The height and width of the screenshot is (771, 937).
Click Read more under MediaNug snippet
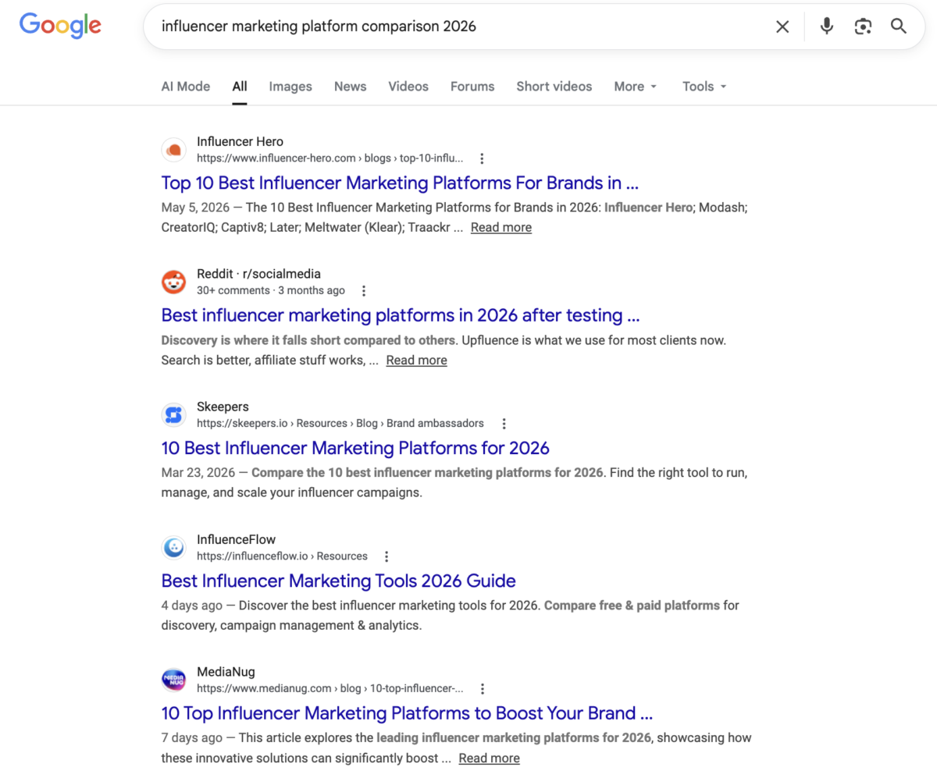(x=489, y=759)
